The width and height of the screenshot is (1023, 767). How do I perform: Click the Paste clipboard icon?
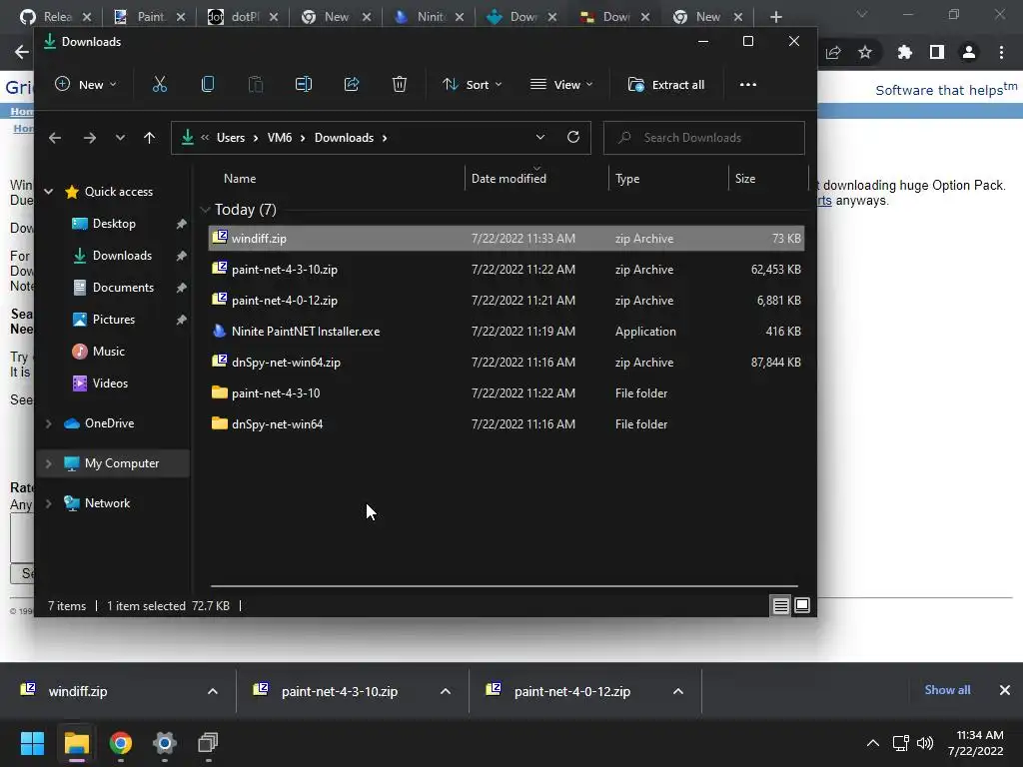tap(256, 84)
